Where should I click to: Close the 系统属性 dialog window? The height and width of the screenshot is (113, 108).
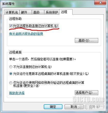pos(100,3)
